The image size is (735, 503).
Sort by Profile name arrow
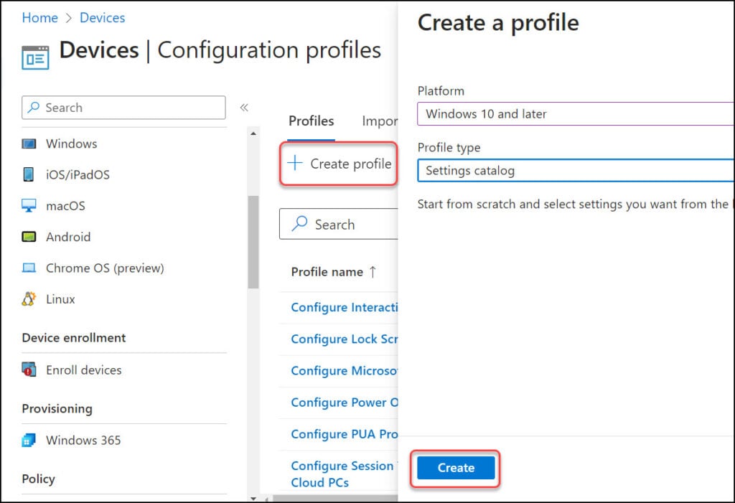click(x=373, y=272)
